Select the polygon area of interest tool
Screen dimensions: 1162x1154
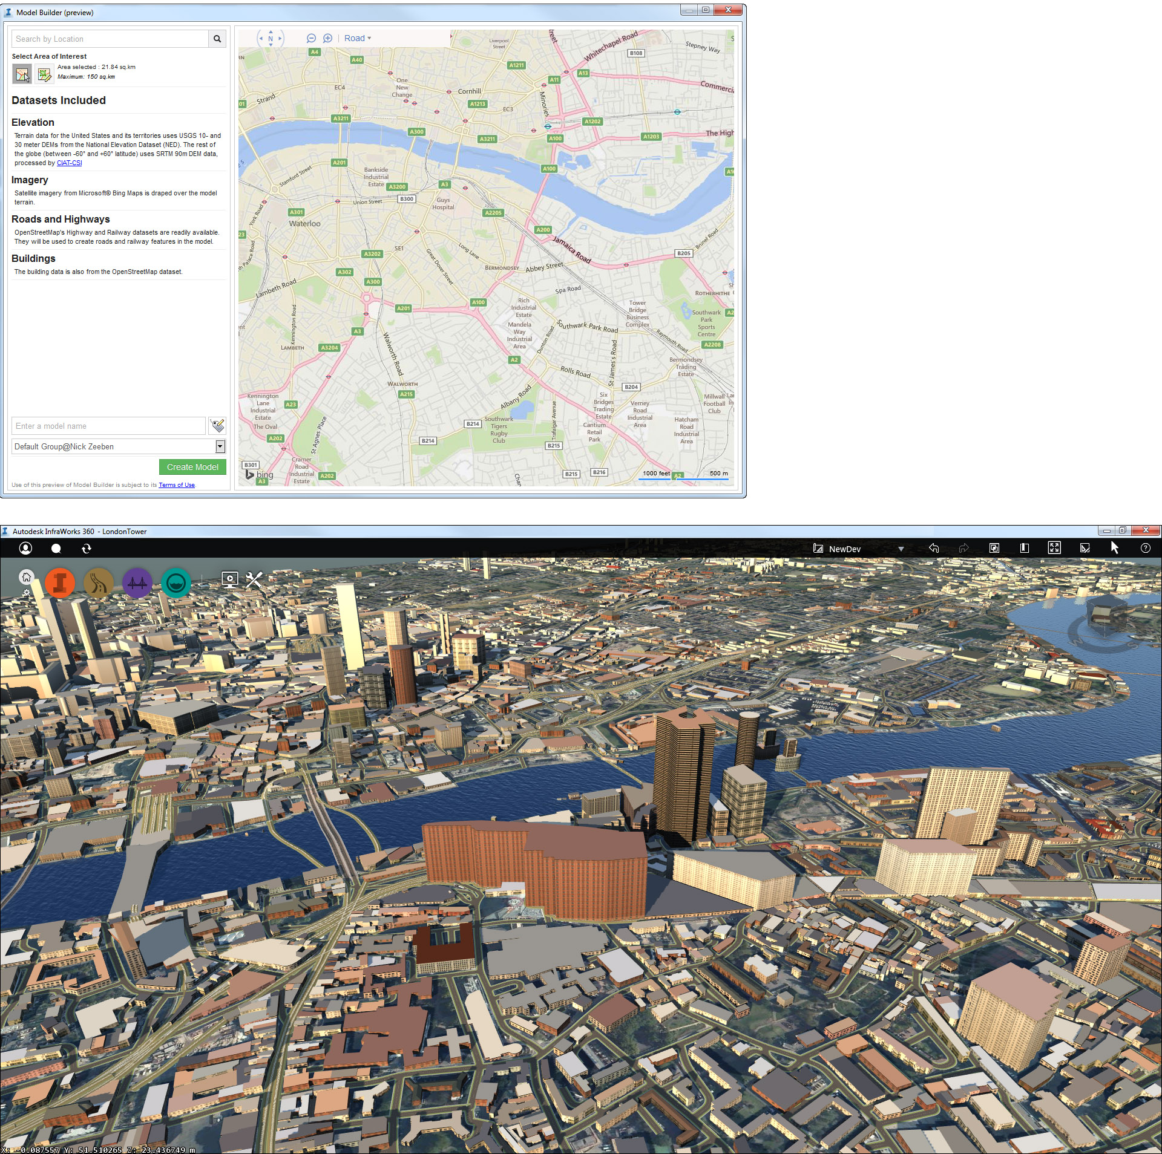click(x=44, y=74)
